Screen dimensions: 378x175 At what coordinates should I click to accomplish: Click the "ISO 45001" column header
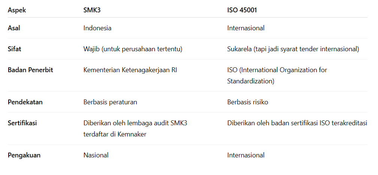[242, 10]
